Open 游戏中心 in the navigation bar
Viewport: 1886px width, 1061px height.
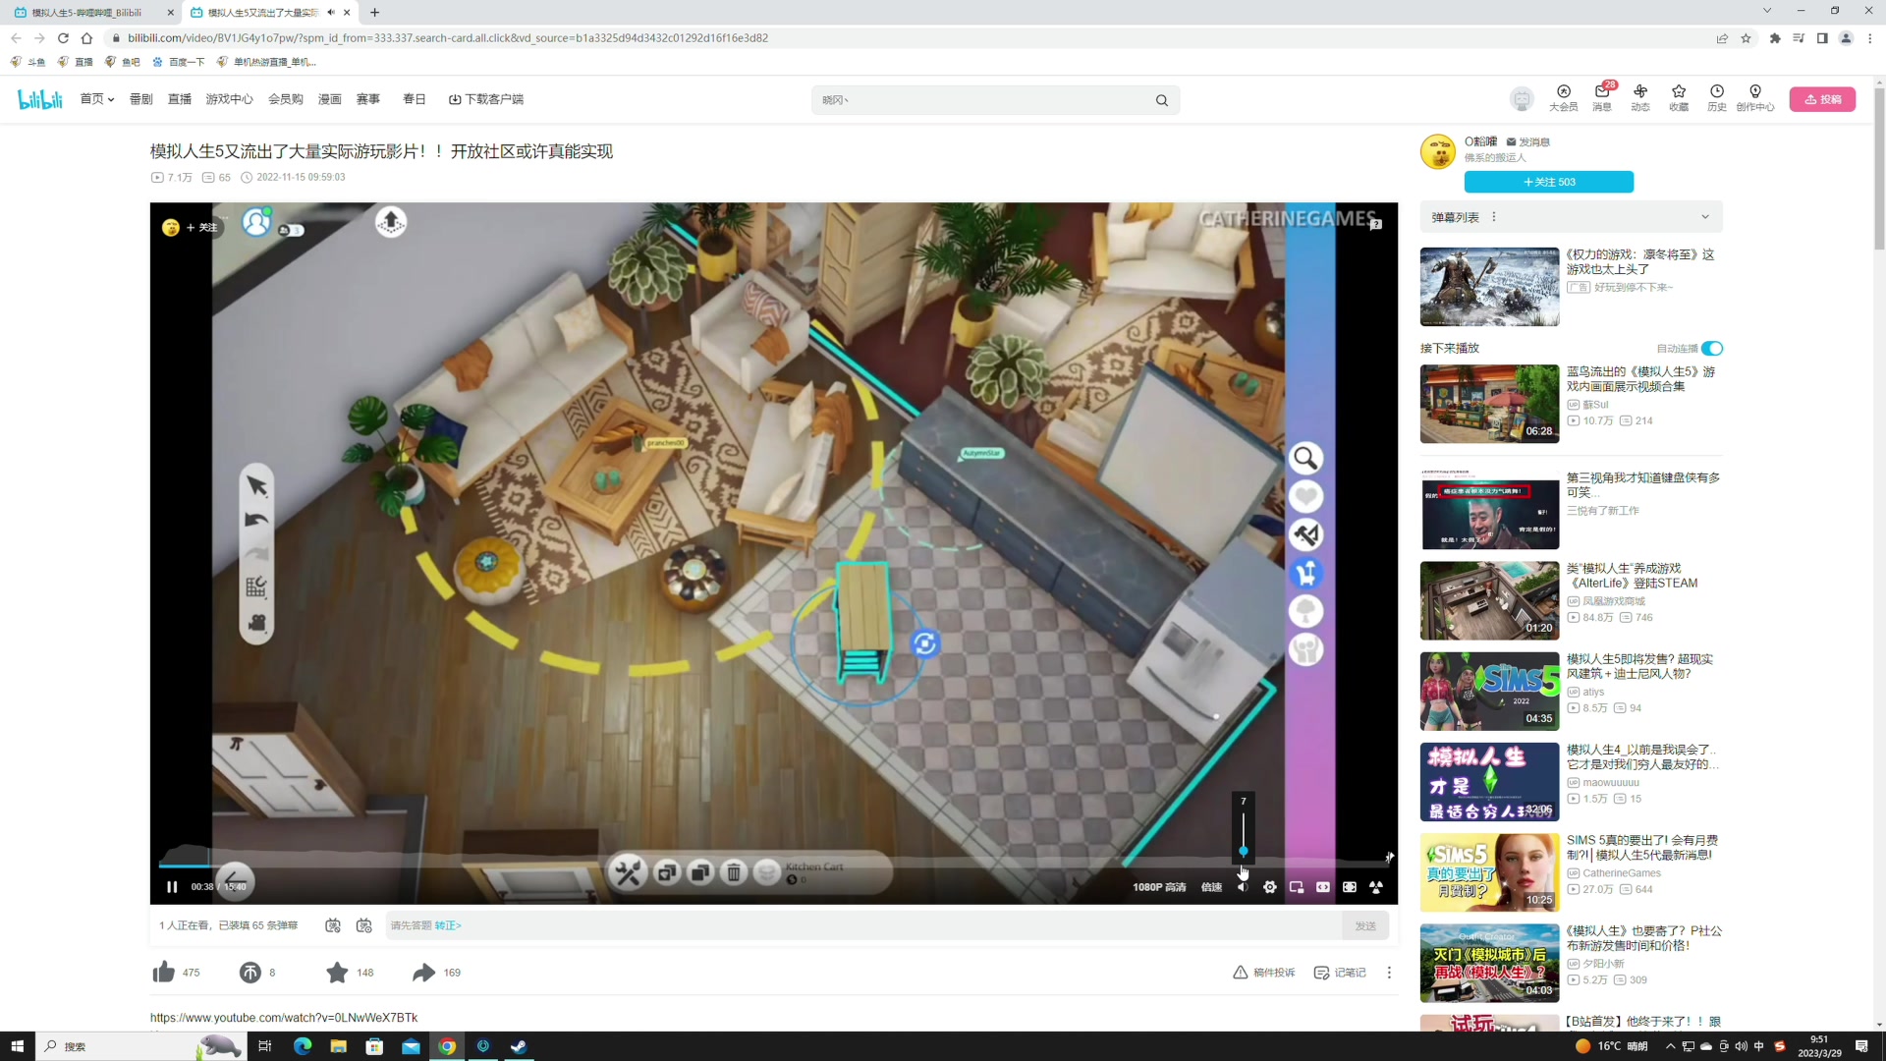pyautogui.click(x=230, y=99)
